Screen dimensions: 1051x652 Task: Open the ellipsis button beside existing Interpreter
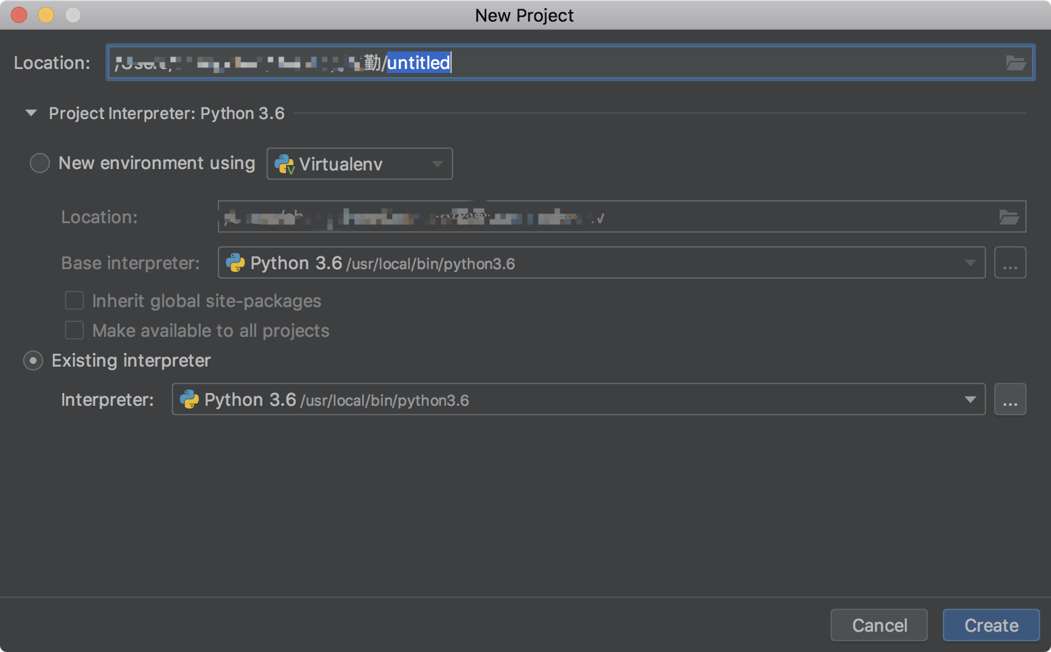1010,400
